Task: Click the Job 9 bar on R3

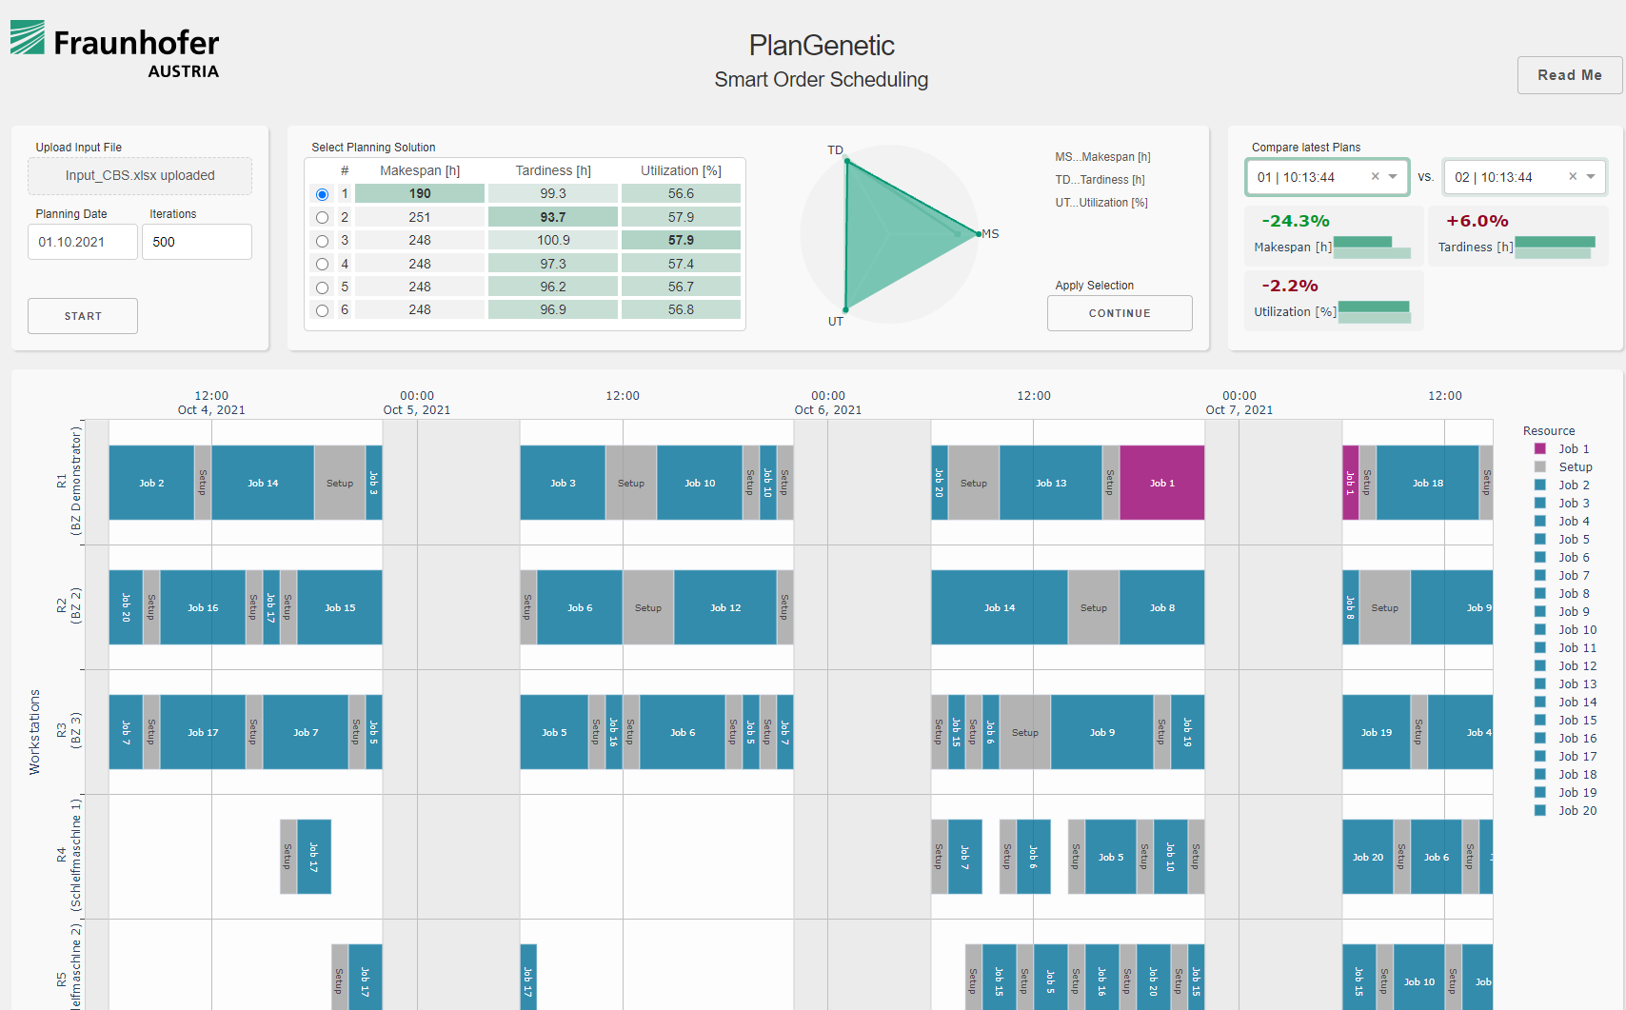Action: click(x=1102, y=732)
